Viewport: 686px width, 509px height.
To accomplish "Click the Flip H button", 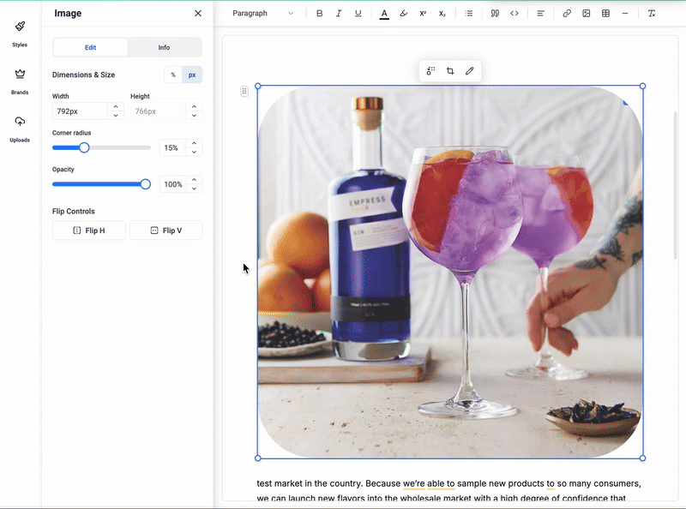I will coord(89,231).
